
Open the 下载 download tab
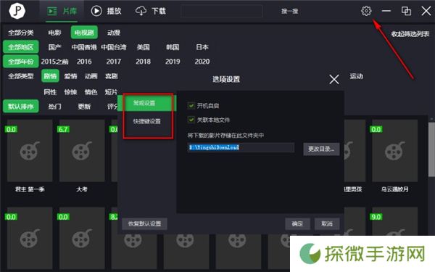coord(151,11)
